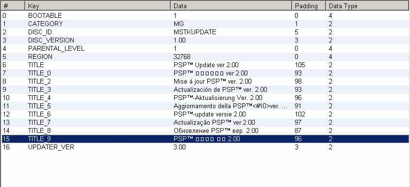The height and width of the screenshot is (187, 410).
Task: Click padding value 102
Action: [x=300, y=115]
